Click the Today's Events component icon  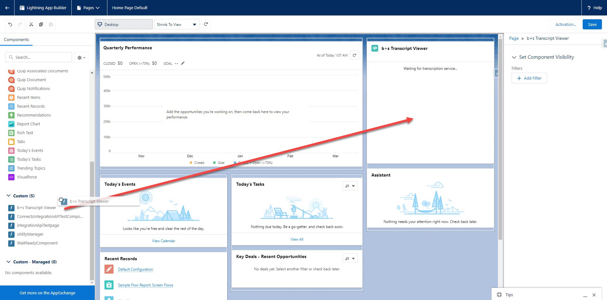click(11, 151)
